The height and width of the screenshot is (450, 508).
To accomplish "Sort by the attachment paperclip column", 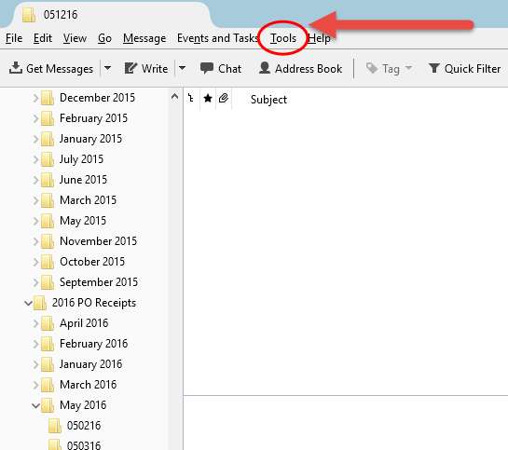I will point(224,98).
